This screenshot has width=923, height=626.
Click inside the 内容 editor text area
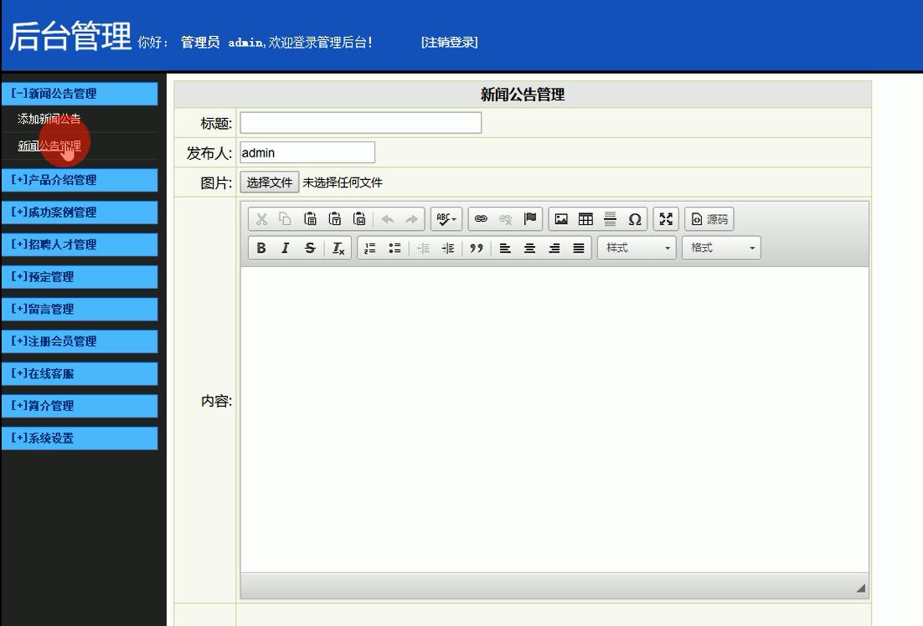click(554, 419)
